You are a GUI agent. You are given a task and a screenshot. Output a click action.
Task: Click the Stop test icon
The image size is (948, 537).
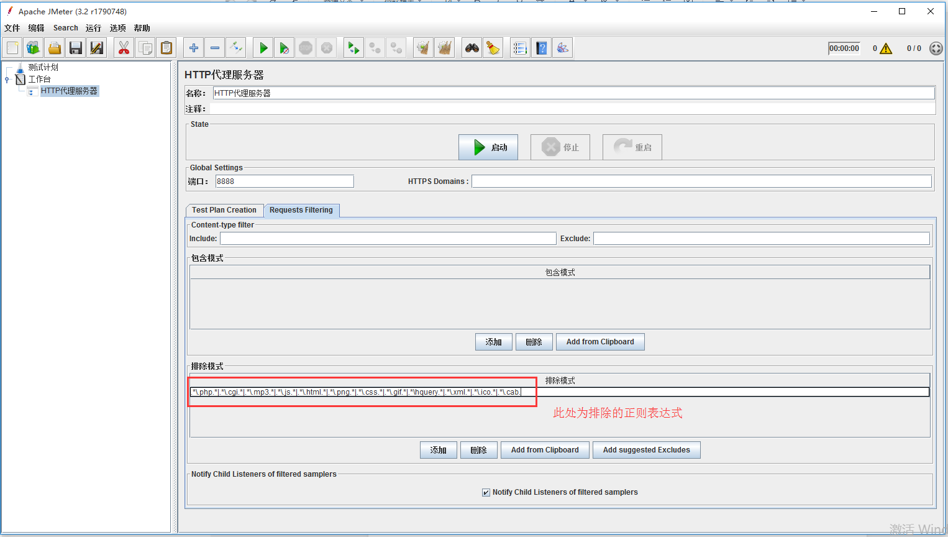click(x=306, y=48)
